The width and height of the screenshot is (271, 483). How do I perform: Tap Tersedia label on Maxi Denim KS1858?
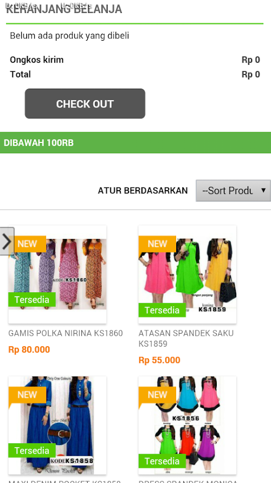[32, 450]
